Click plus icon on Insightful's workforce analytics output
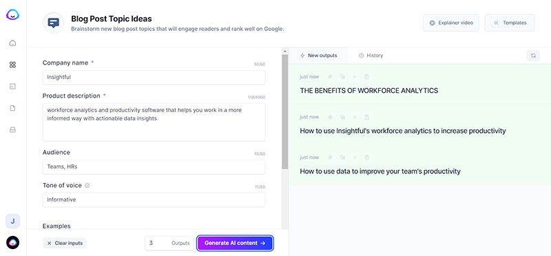 point(355,117)
